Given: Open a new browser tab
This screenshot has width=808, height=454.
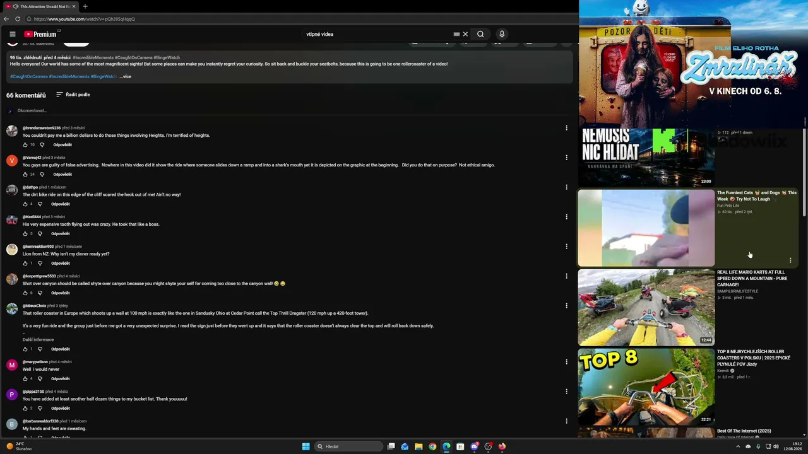Looking at the screenshot, I should [x=85, y=6].
